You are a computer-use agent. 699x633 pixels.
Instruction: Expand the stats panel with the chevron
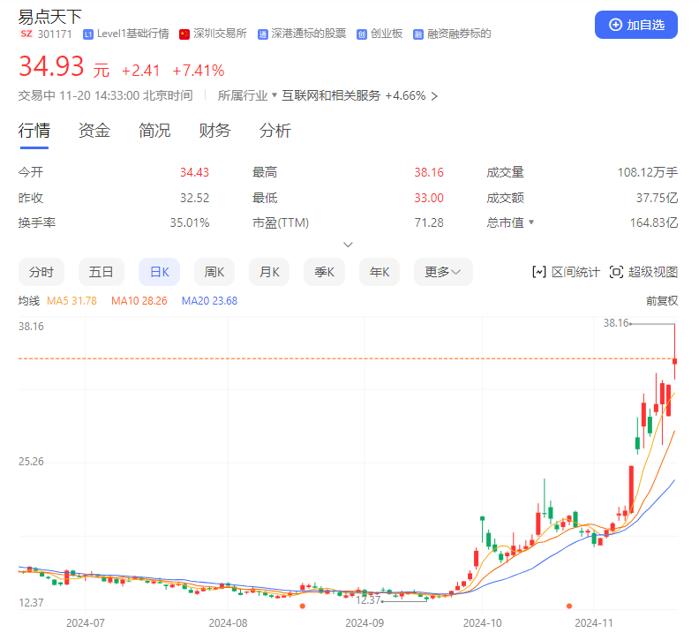click(x=348, y=245)
